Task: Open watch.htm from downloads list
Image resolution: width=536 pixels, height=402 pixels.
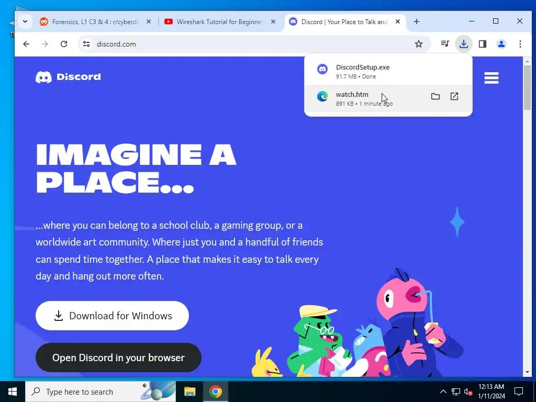Action: (x=388, y=98)
